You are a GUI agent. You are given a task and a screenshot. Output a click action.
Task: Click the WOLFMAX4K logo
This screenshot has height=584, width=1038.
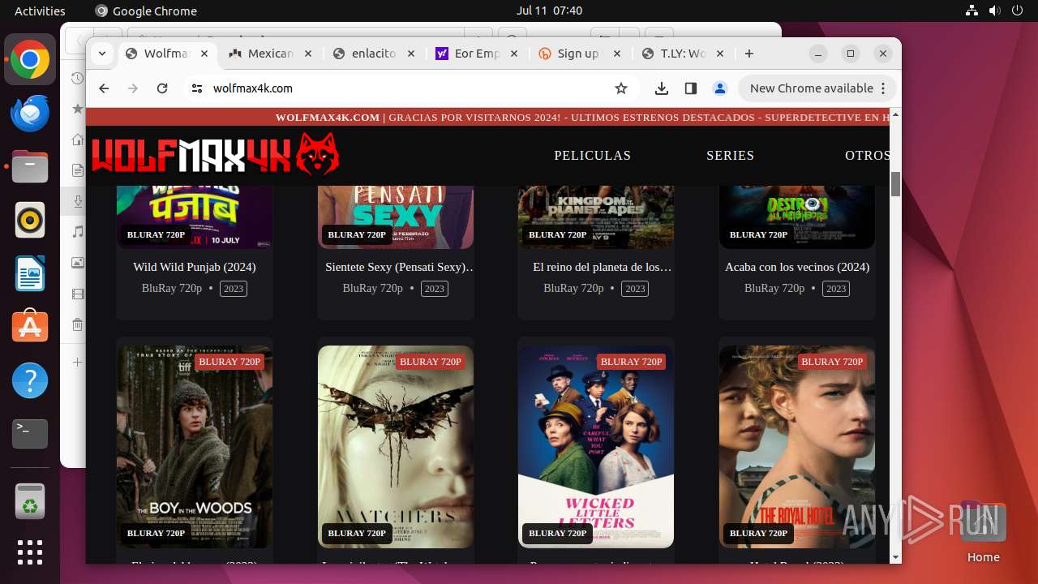(x=216, y=154)
